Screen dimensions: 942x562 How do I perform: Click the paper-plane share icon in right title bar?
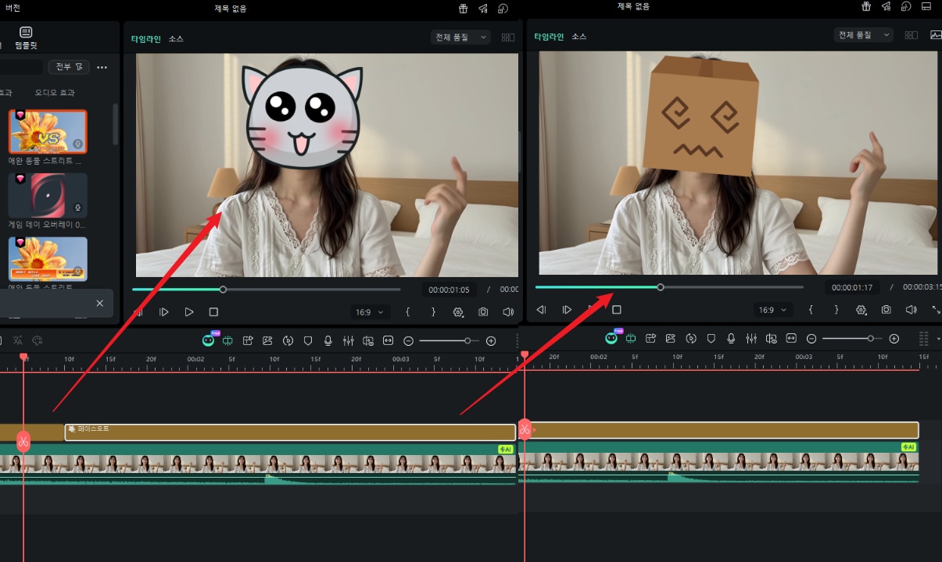coord(886,6)
